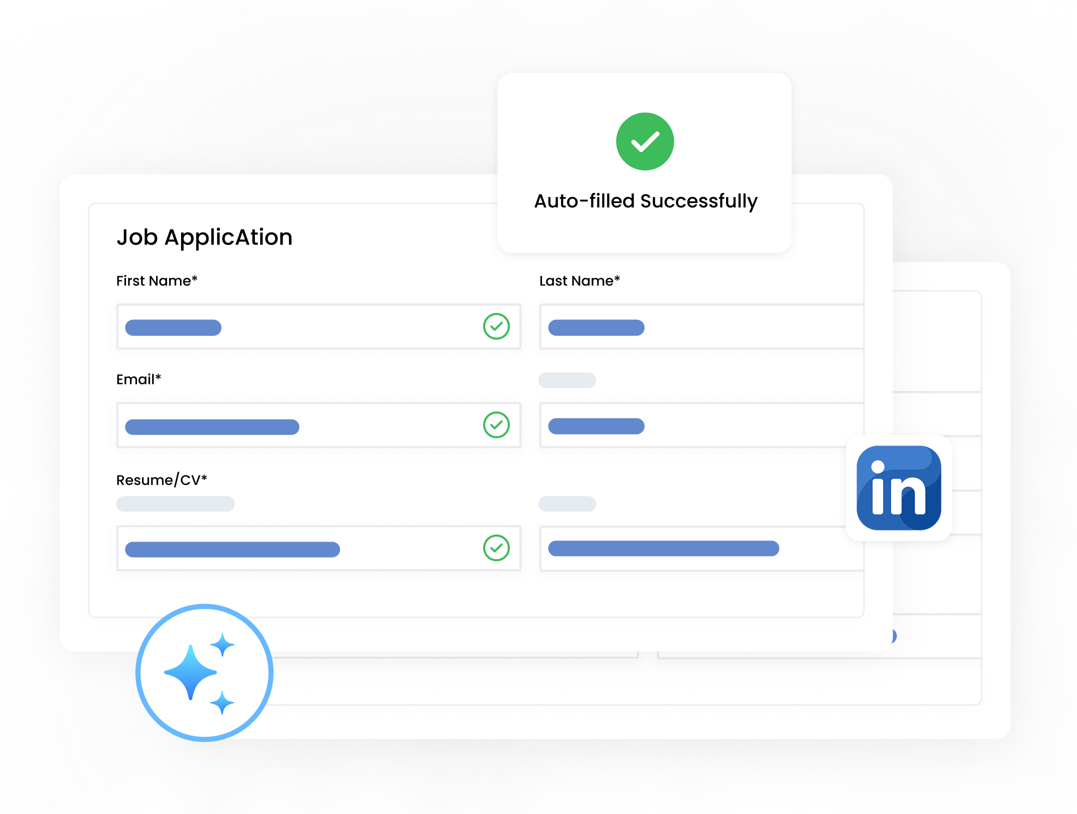The height and width of the screenshot is (814, 1077).
Task: Click the 'Job ApplicAtion' heading
Action: pyautogui.click(x=204, y=237)
